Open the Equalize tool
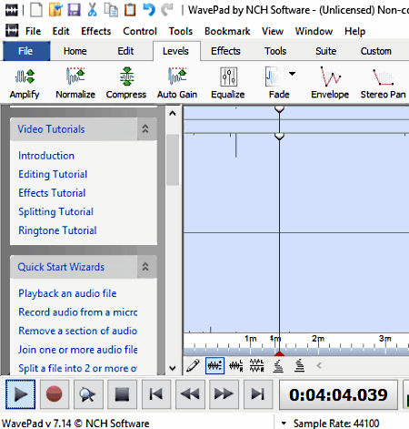 pos(228,83)
